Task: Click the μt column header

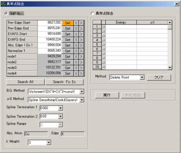Action: 152,22
